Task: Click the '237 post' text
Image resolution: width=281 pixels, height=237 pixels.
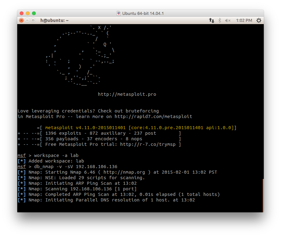Action: (x=145, y=133)
